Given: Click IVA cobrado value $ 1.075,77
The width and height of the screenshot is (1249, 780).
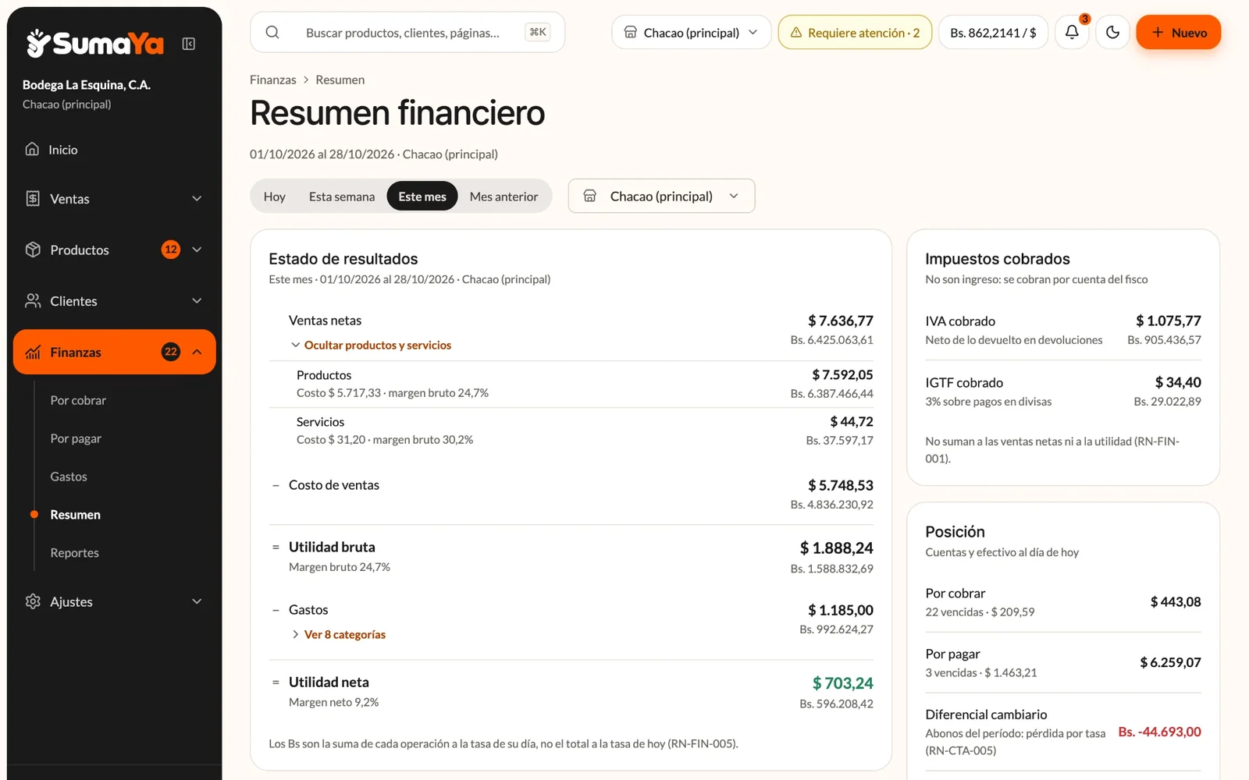Looking at the screenshot, I should (x=1168, y=321).
